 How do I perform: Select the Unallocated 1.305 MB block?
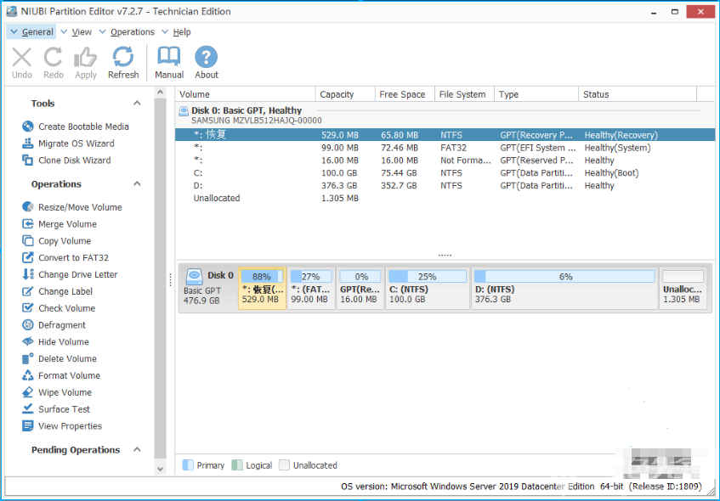(683, 289)
